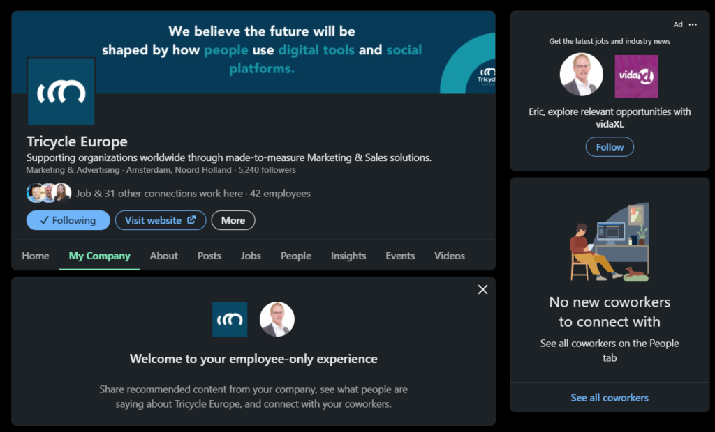715x432 pixels.
Task: Go to the Posts tab
Action: [209, 256]
